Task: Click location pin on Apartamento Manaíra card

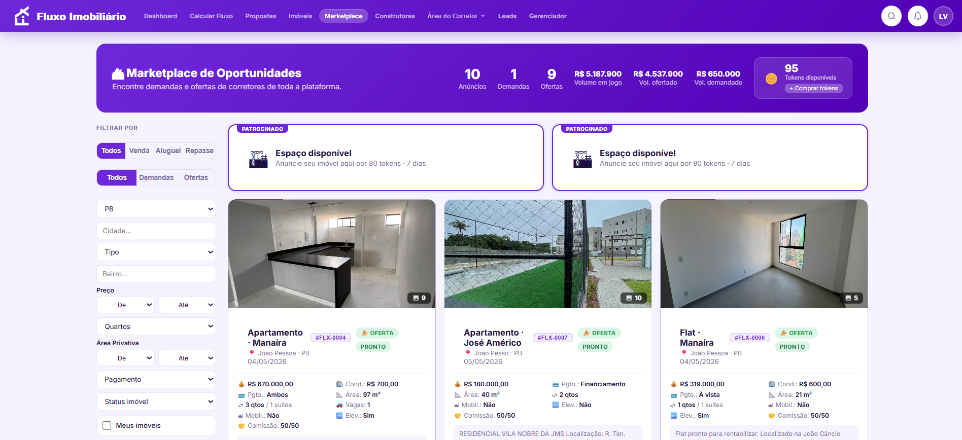Action: coord(252,353)
